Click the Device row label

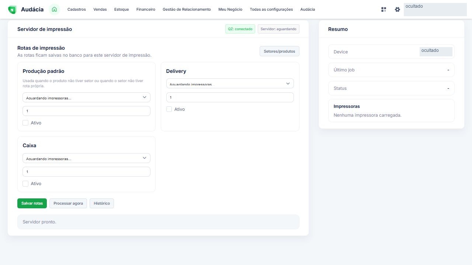(x=341, y=52)
